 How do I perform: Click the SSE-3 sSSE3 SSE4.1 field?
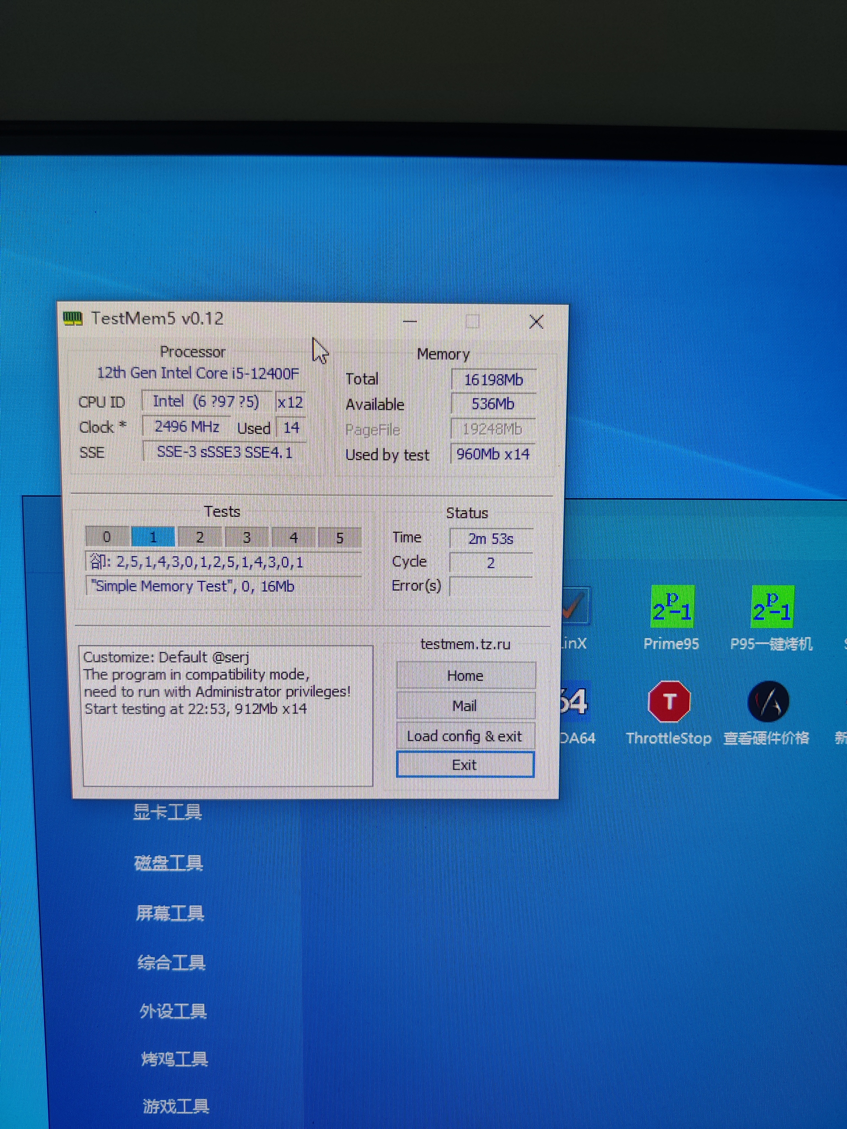225,452
